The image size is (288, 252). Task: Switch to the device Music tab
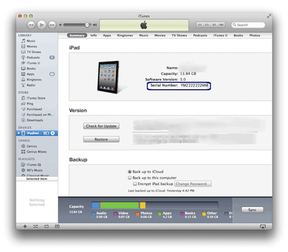pos(144,36)
